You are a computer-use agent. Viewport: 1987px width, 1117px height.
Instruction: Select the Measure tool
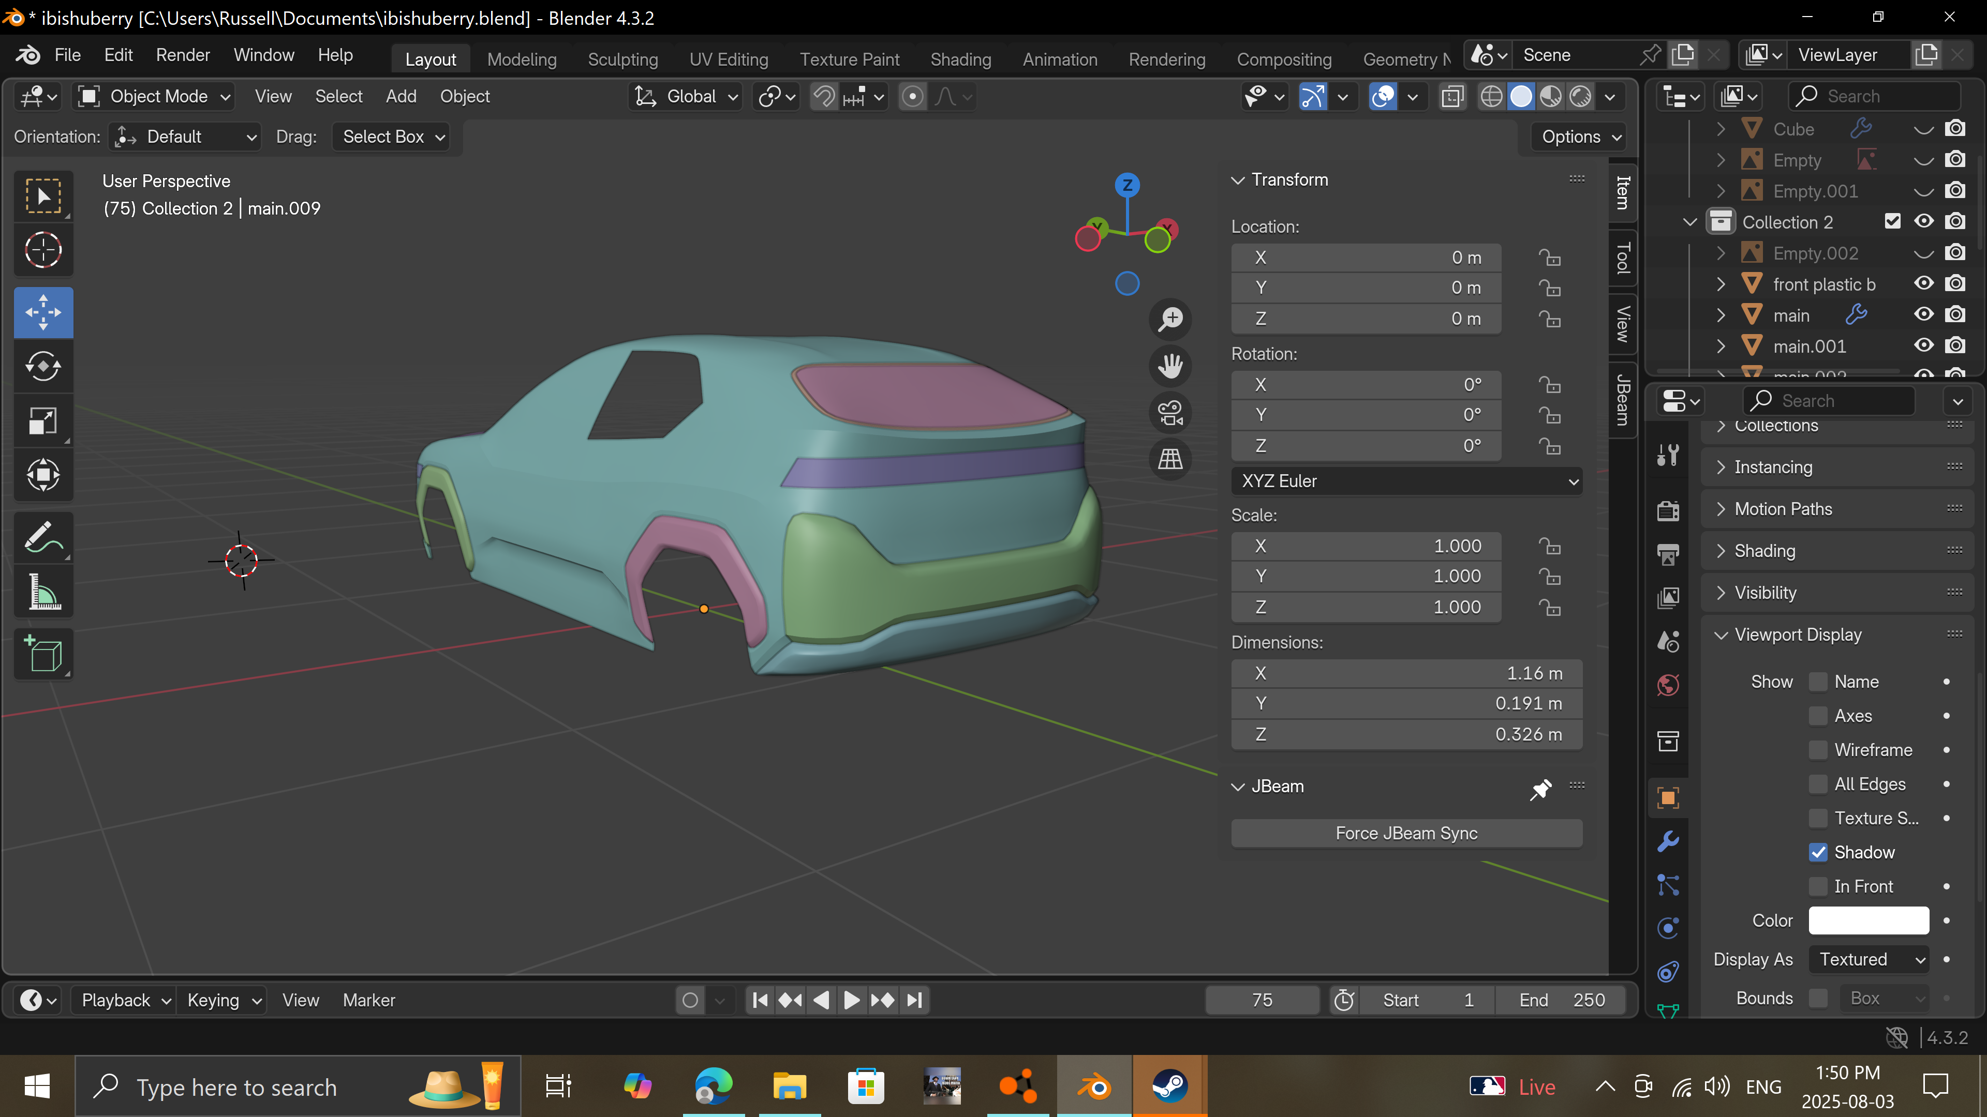click(43, 592)
